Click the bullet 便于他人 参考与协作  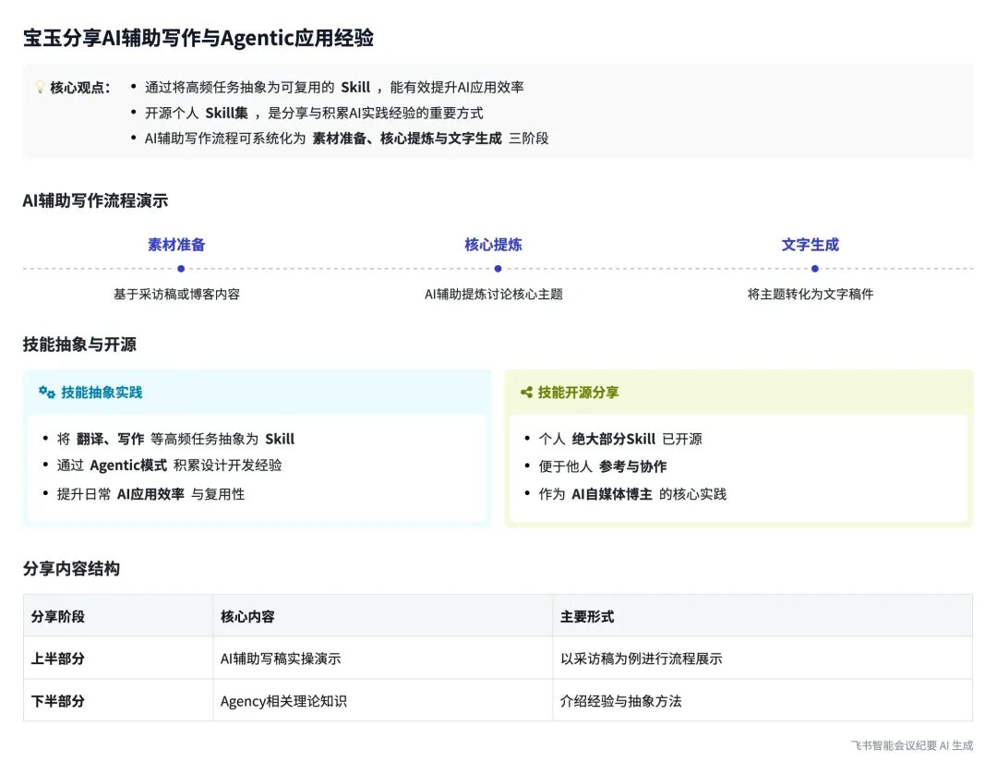point(602,466)
